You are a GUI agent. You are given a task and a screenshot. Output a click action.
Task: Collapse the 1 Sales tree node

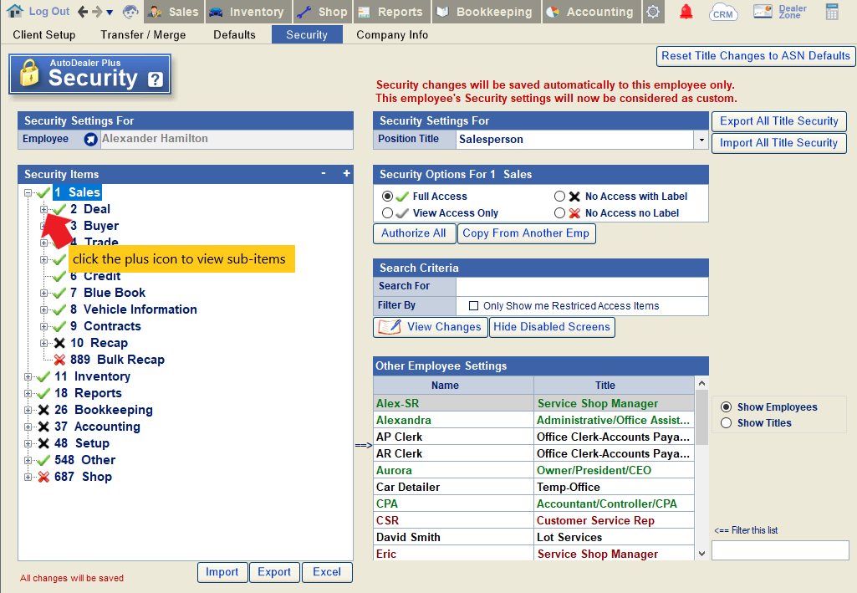tap(28, 192)
